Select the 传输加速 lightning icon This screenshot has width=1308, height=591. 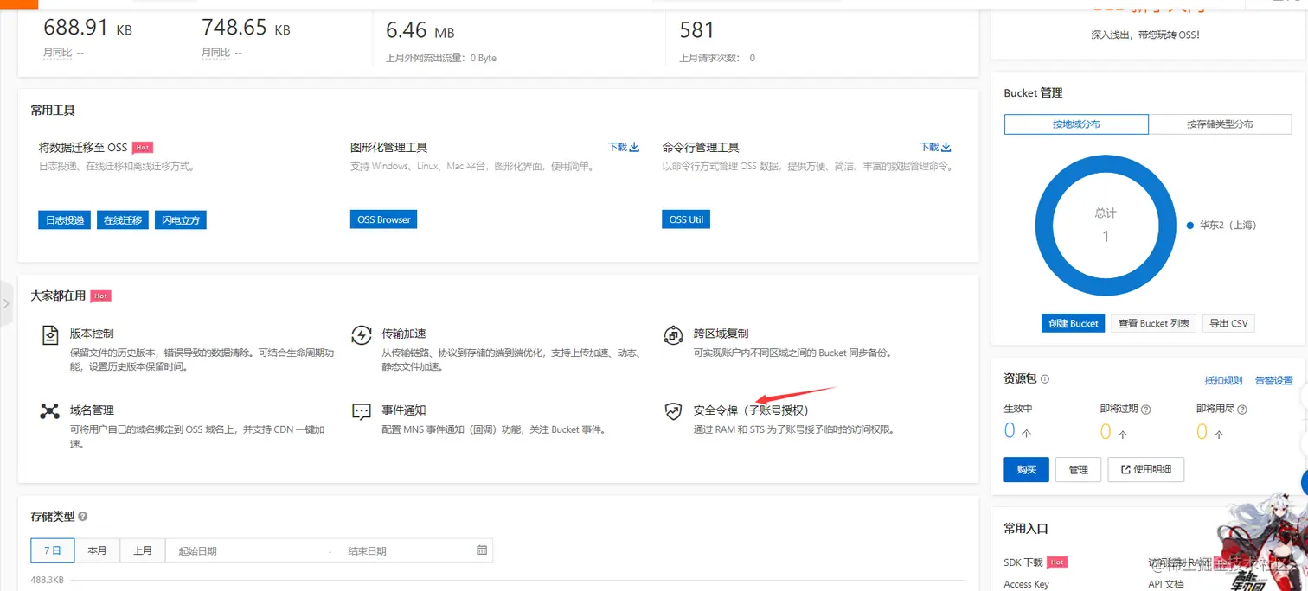click(361, 334)
